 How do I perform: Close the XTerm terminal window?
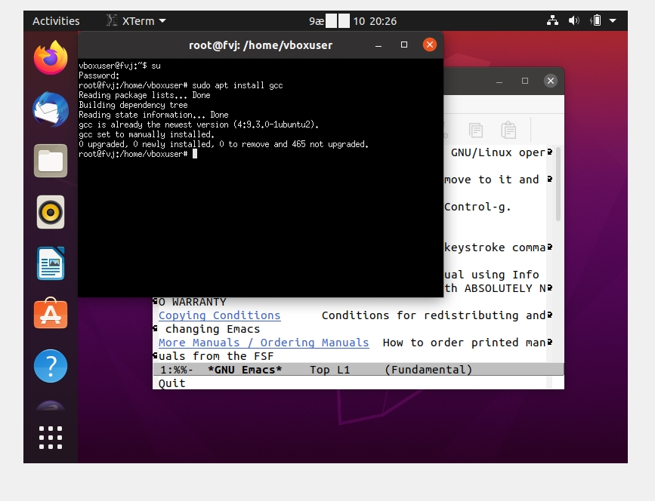(429, 45)
